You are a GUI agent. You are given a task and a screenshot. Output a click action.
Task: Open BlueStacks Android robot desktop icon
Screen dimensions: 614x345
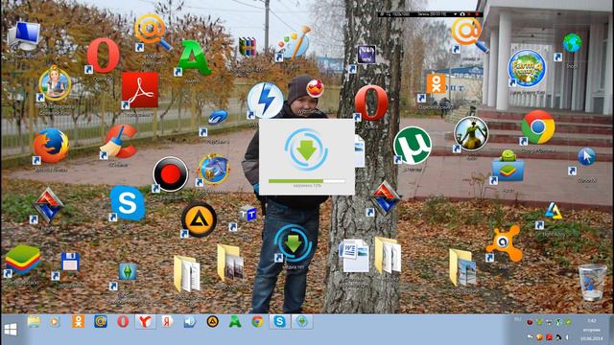508,166
